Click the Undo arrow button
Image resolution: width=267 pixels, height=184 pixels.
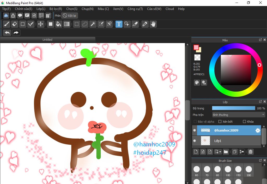pos(7,33)
